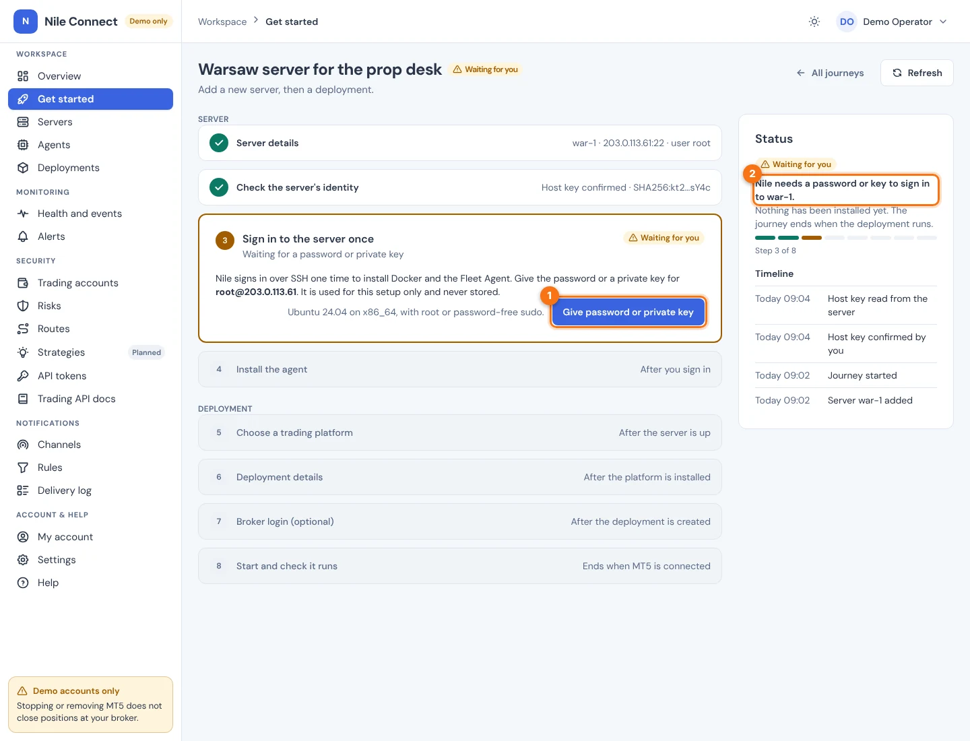Click the Step 3 of 8 progress bar
This screenshot has height=741, width=970.
tap(846, 238)
